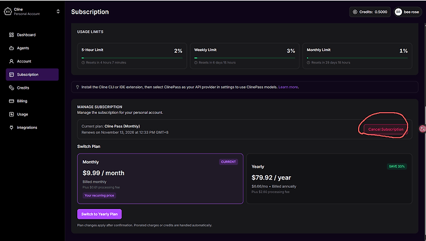Open the Dashboard page
Viewport: 426px width, 241px height.
(x=32, y=35)
